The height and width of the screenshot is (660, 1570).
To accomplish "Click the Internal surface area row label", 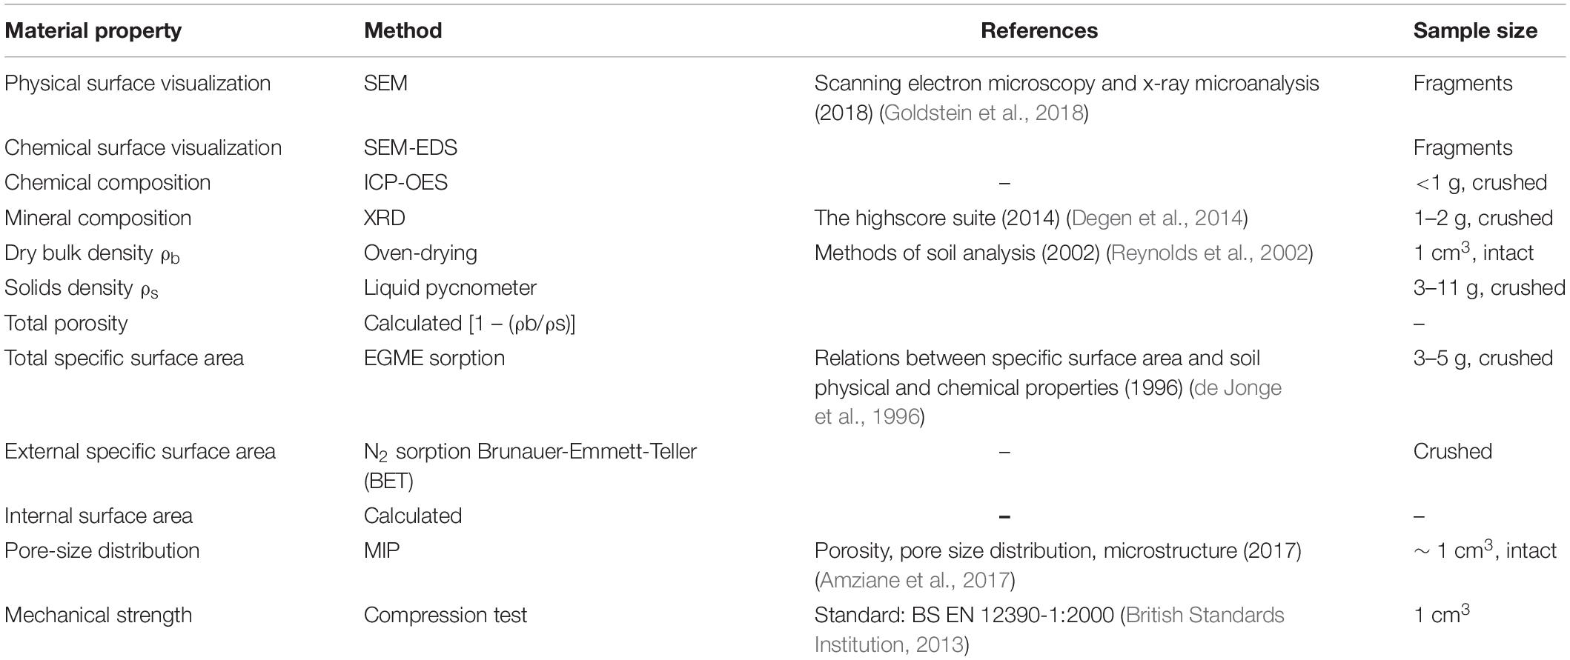I will pos(99,516).
